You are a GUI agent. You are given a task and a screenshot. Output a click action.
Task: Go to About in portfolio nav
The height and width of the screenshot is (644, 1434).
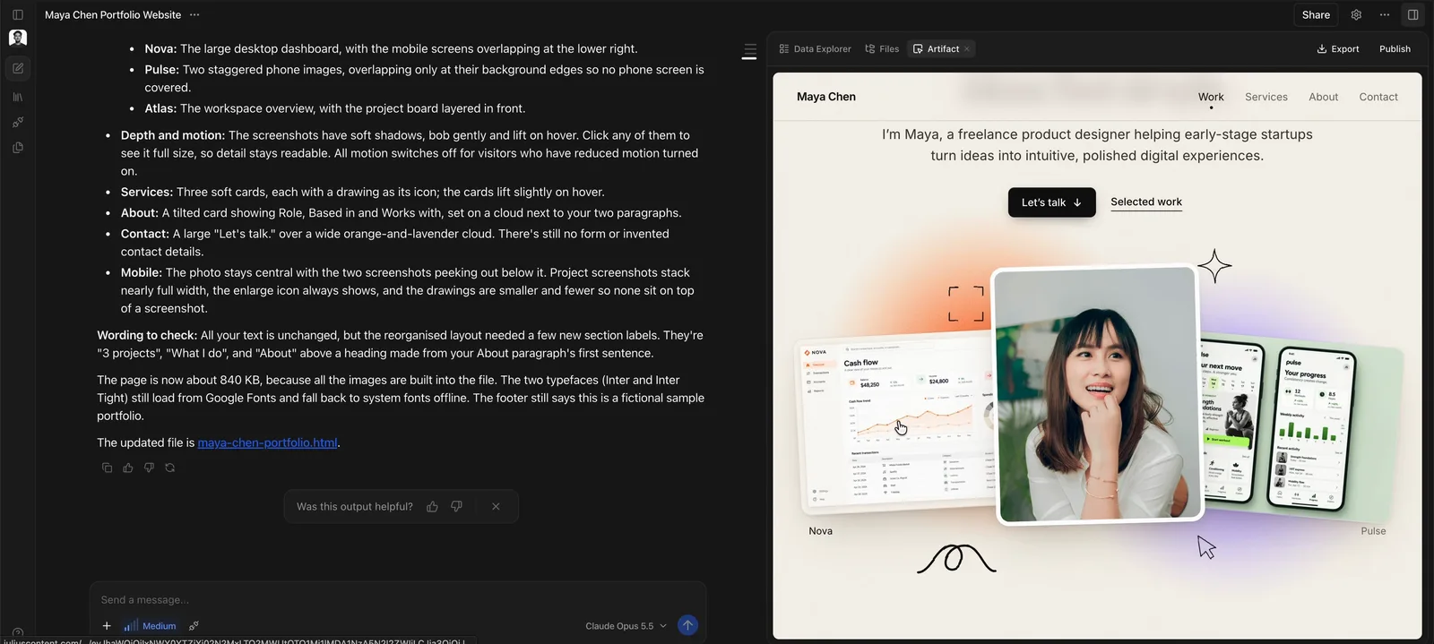click(x=1323, y=97)
